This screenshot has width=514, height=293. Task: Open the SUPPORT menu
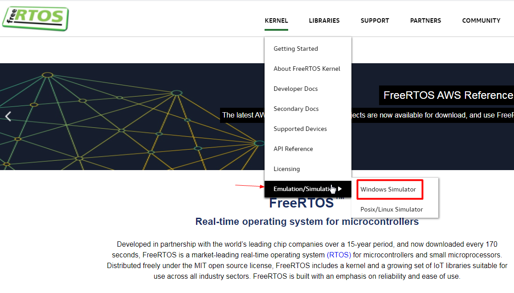(375, 20)
